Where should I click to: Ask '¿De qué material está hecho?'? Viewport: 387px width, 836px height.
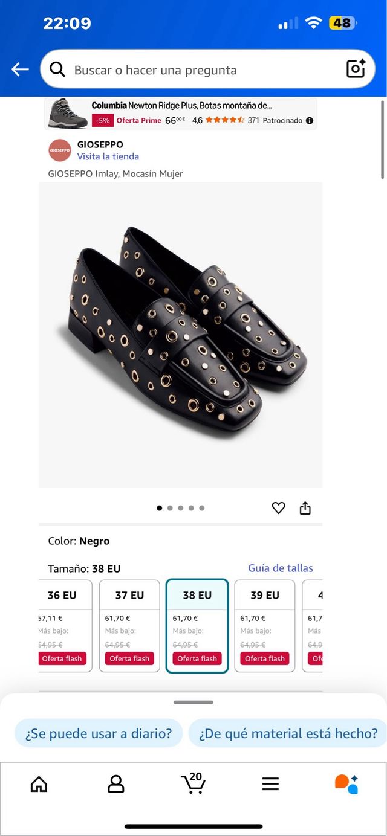[287, 733]
